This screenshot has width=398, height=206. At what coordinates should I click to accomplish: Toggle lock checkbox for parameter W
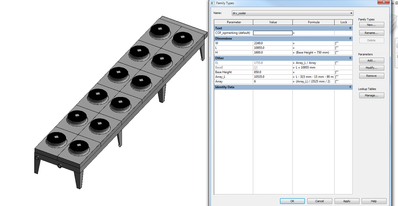point(337,43)
